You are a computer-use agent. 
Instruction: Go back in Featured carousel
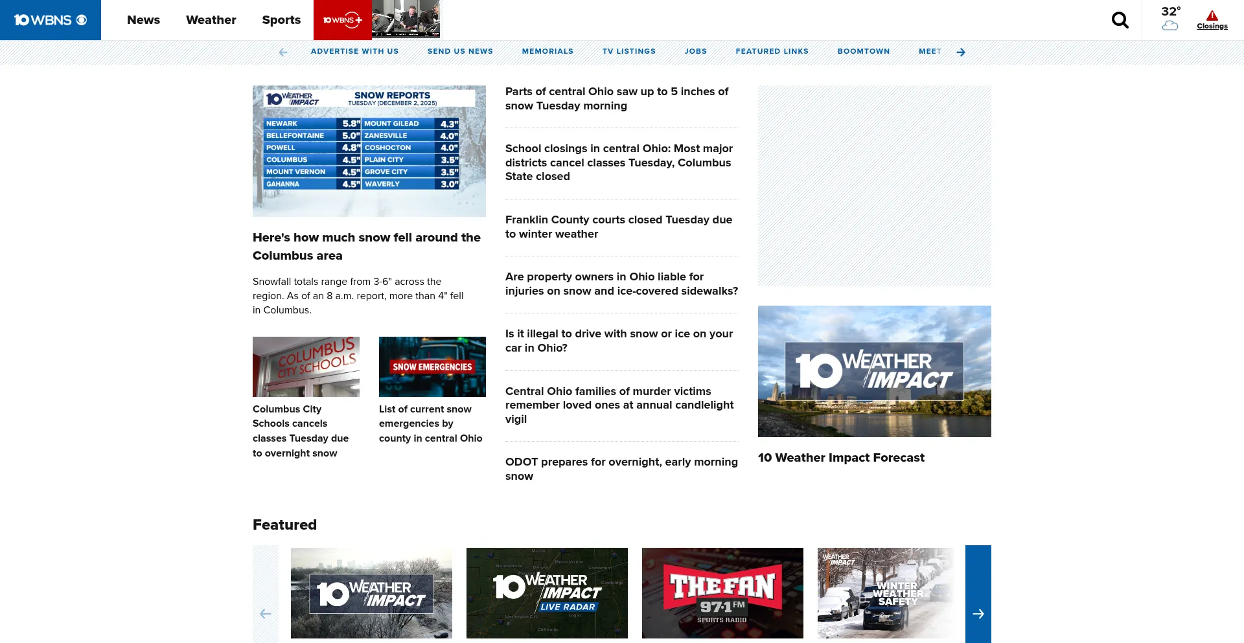pos(266,613)
